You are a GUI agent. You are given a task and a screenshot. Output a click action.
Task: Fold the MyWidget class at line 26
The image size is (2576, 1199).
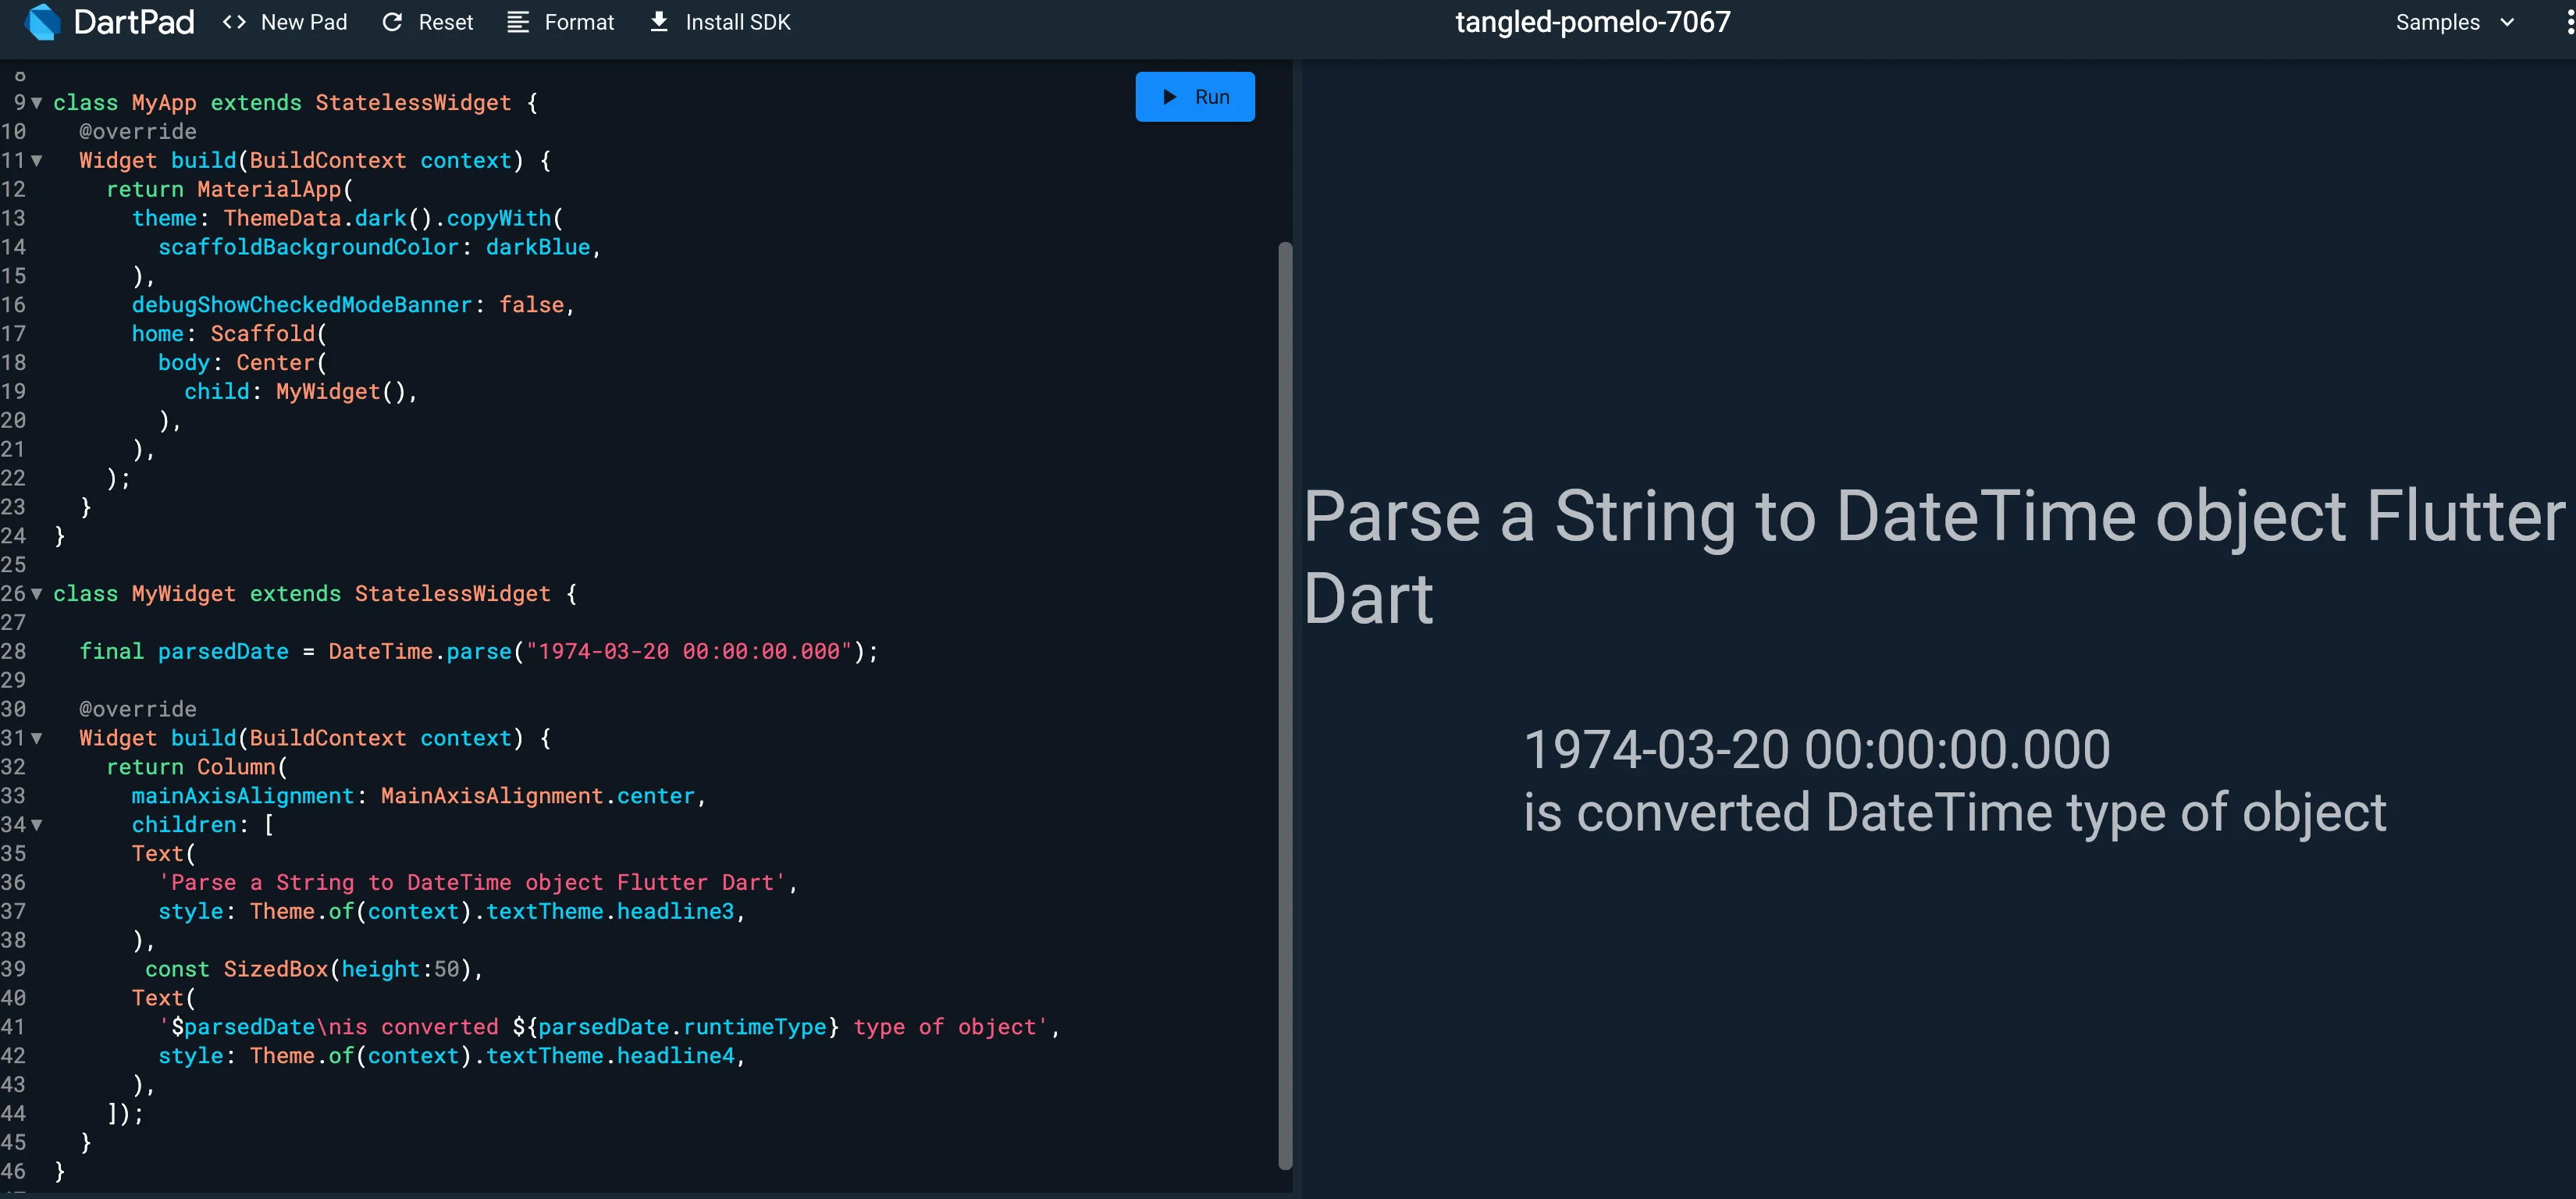(37, 594)
